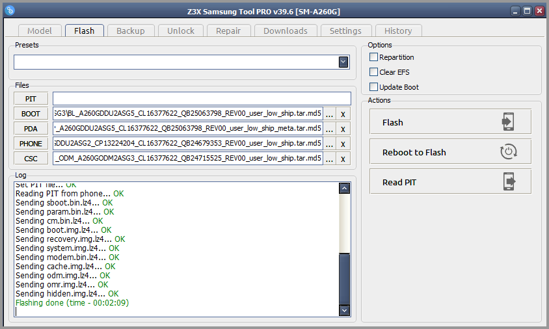The image size is (549, 329).
Task: Open the Unlock tab
Action: (x=181, y=31)
